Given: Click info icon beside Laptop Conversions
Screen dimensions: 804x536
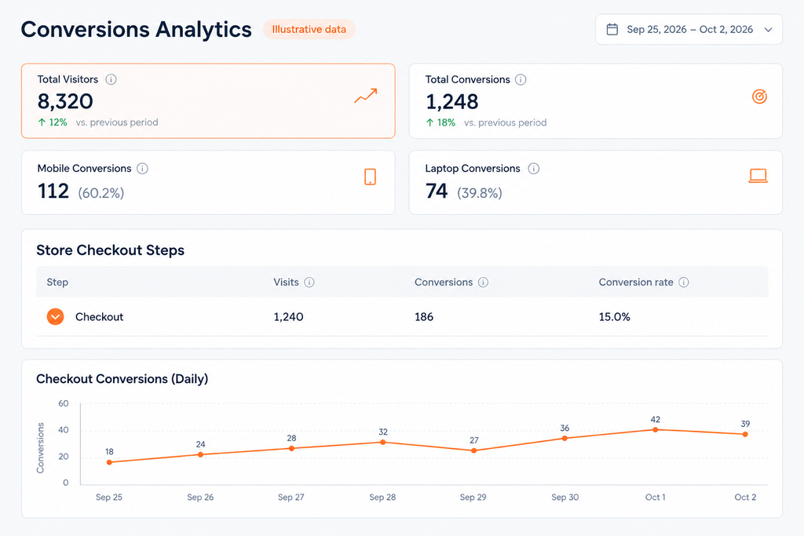Looking at the screenshot, I should pyautogui.click(x=534, y=169).
